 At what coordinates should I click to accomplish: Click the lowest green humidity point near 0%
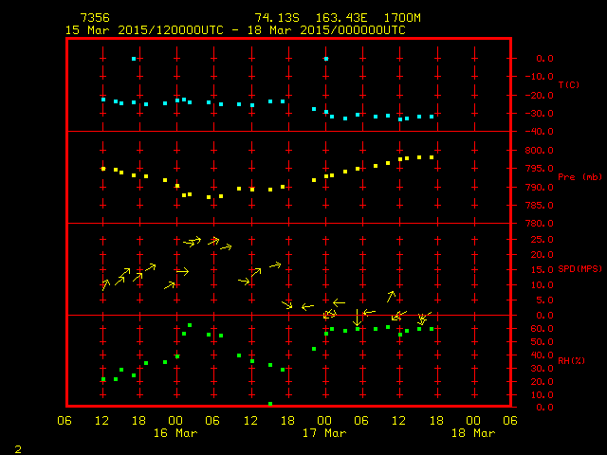(x=270, y=404)
